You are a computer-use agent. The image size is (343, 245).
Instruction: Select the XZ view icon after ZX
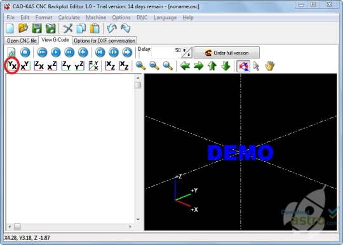pyautogui.click(x=52, y=65)
